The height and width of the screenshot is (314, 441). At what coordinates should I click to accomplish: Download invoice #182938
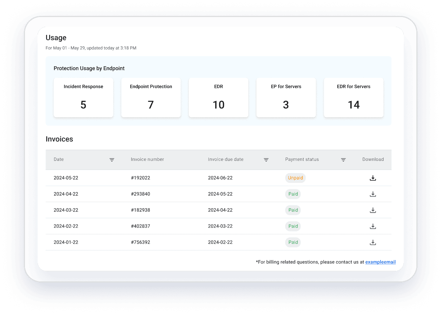[x=373, y=210]
